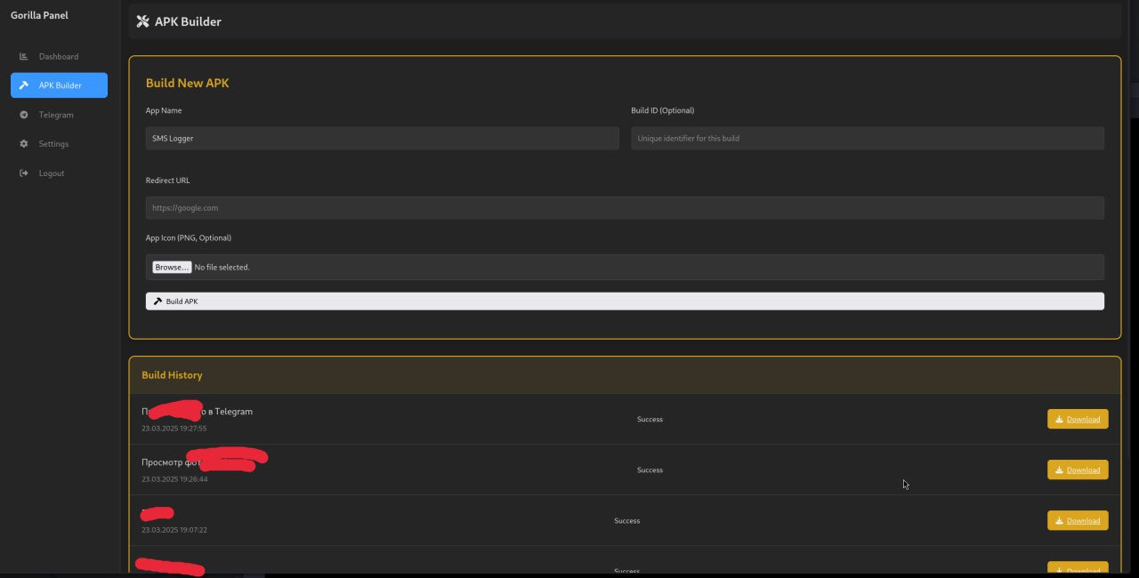Image resolution: width=1139 pixels, height=578 pixels.
Task: Click download arrow icon for the 19:27:55 build
Action: pos(1059,420)
